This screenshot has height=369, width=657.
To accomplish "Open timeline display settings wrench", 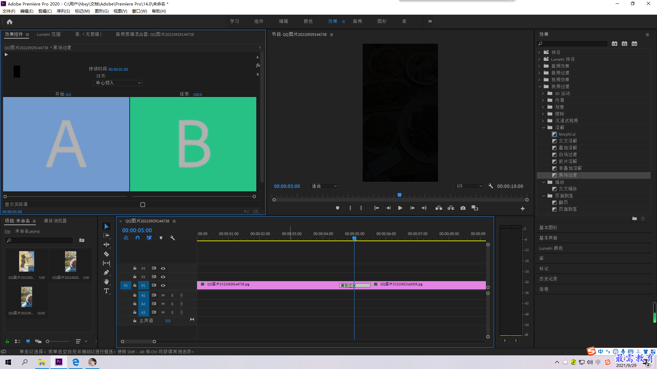I will point(172,238).
